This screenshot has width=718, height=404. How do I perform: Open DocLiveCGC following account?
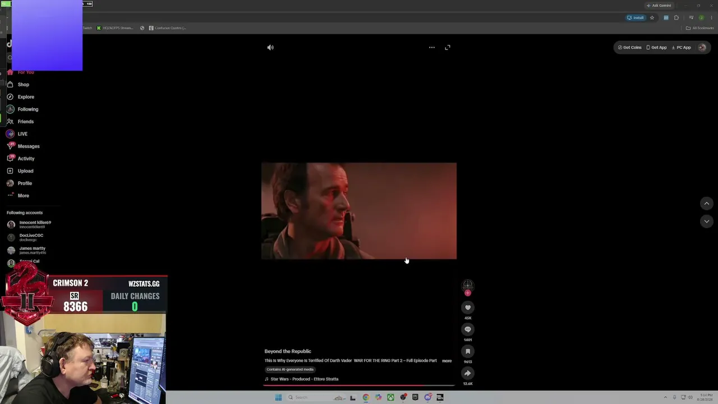[26, 237]
